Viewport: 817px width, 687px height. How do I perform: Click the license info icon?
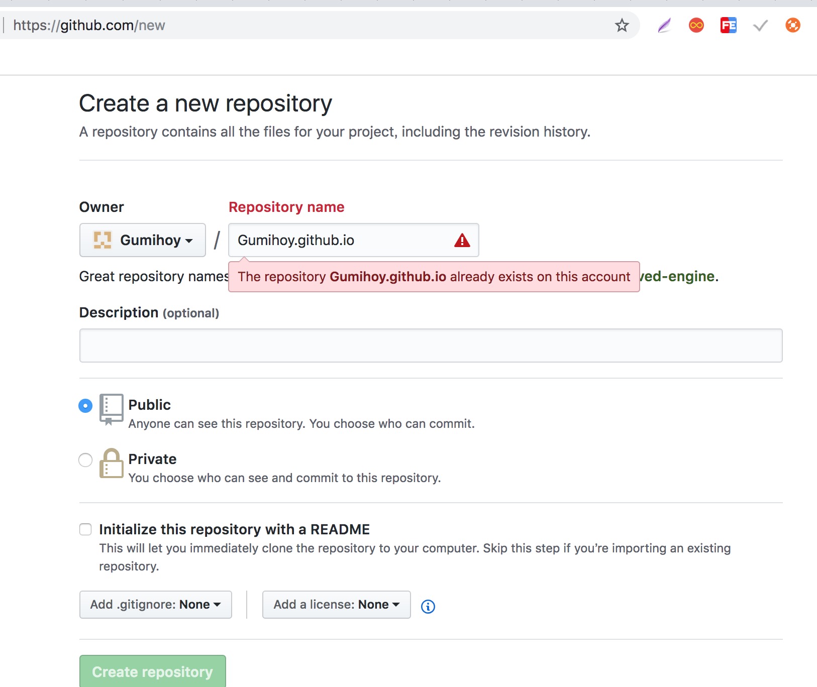coord(428,606)
